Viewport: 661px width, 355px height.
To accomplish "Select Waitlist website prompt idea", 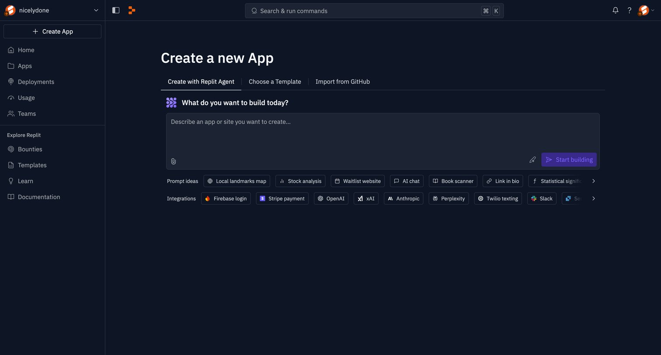I will point(358,181).
